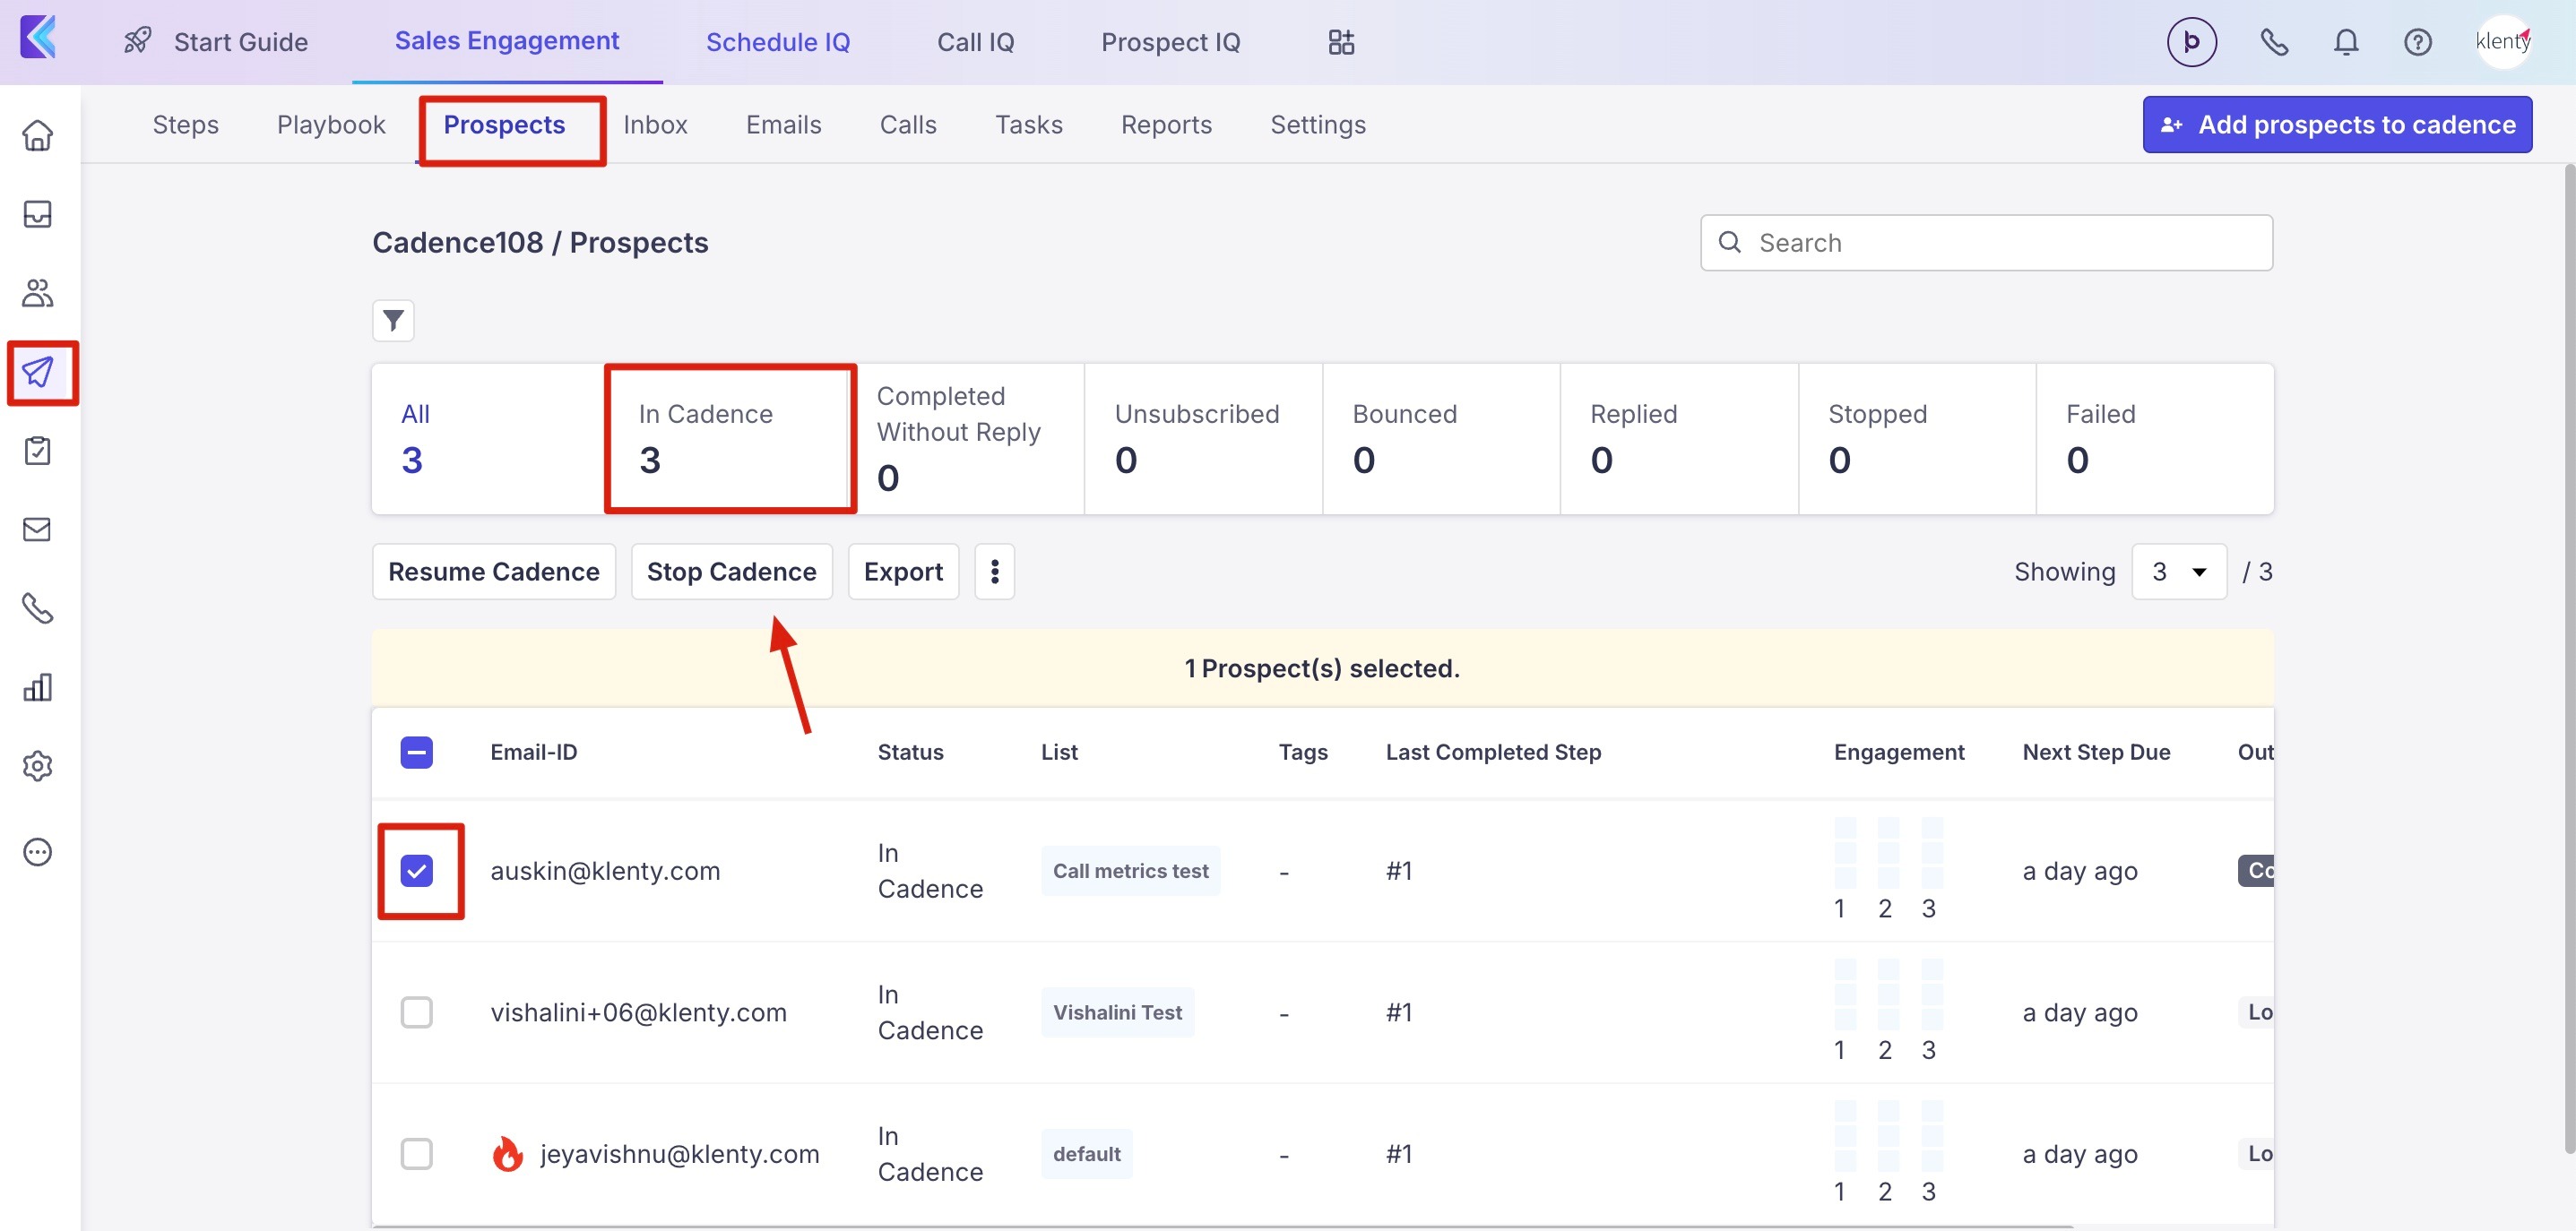
Task: Click the Stop Cadence button
Action: (731, 572)
